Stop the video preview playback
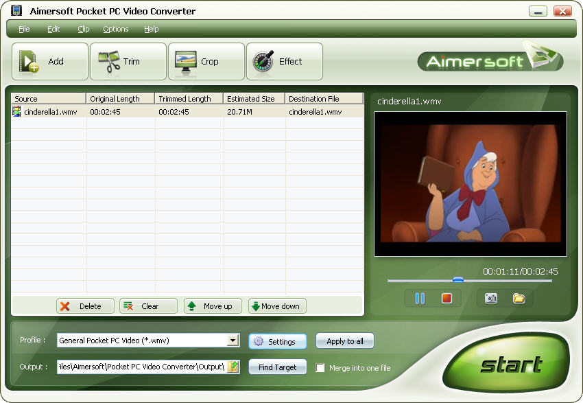This screenshot has width=583, height=403. 447,299
